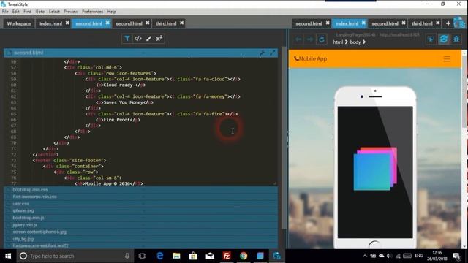Close the active index.html preview tab
The width and height of the screenshot is (468, 263).
(x=363, y=23)
